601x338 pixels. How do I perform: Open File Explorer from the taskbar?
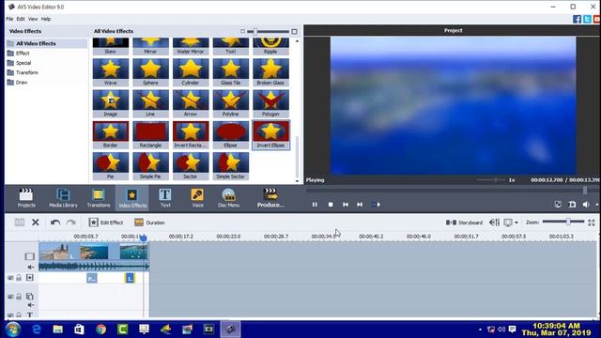(x=58, y=330)
